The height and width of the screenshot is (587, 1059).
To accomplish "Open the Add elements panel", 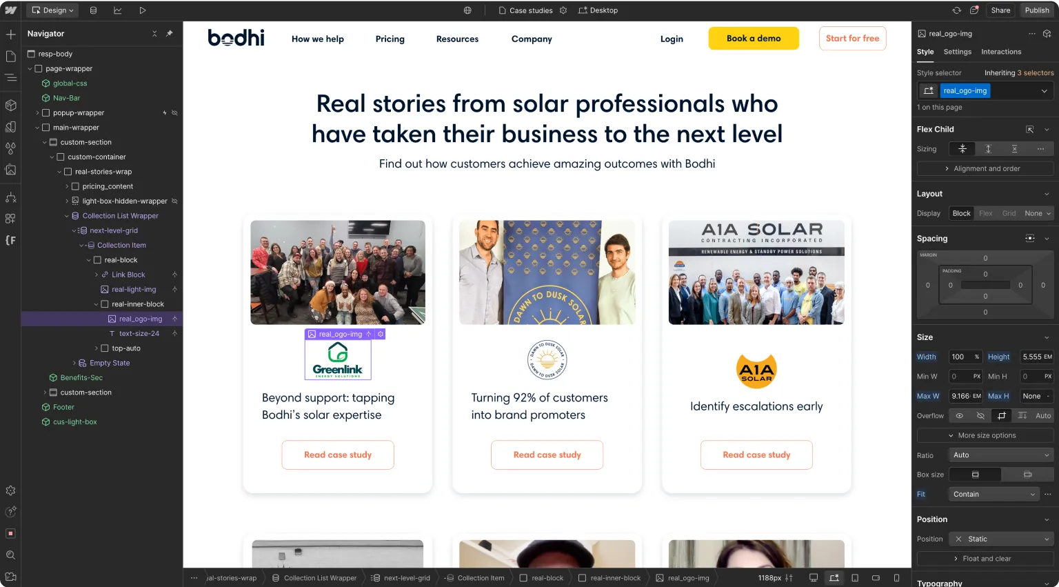I will point(10,34).
